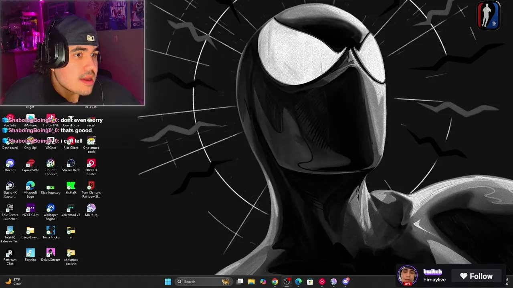The height and width of the screenshot is (288, 513).
Task: Switch to Microsoft Edge in the taskbar
Action: [298, 282]
